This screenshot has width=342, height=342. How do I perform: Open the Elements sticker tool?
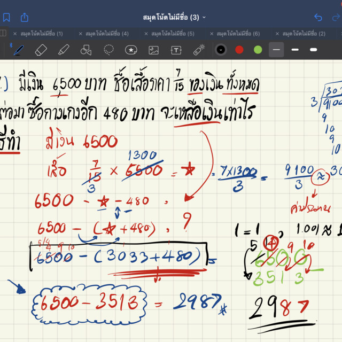pos(131,50)
